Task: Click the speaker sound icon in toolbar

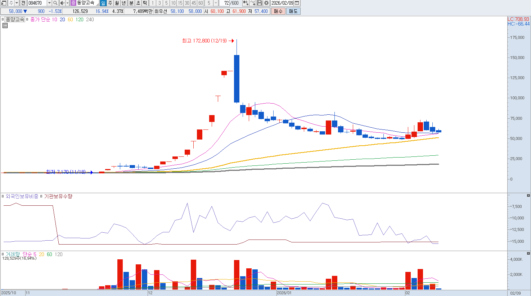Action: pos(62,3)
